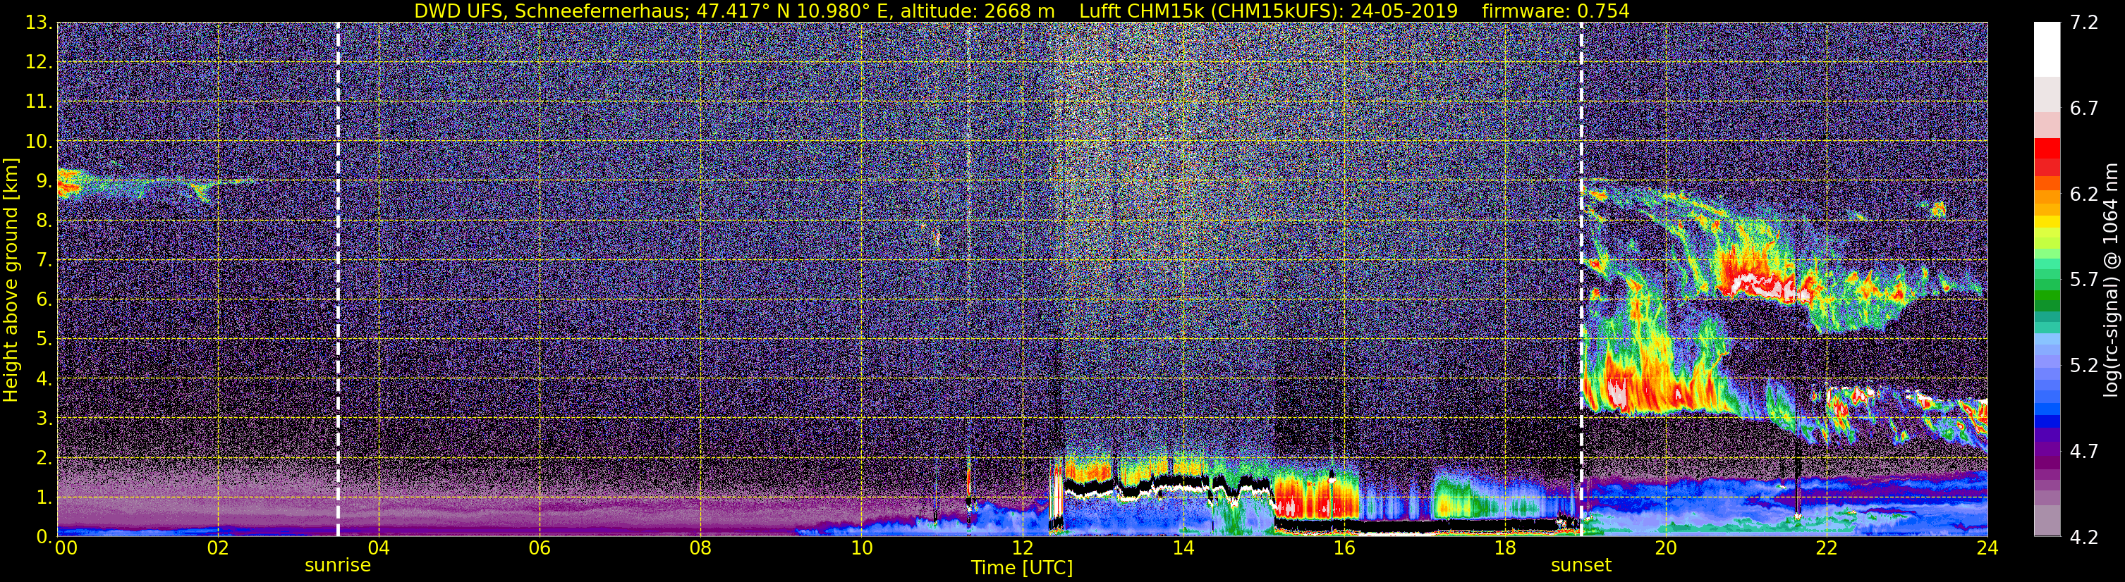Click the time axis tick "12"
Image resolution: width=2125 pixels, height=582 pixels.
(1021, 548)
